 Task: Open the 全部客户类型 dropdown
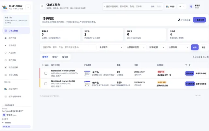click(x=136, y=47)
